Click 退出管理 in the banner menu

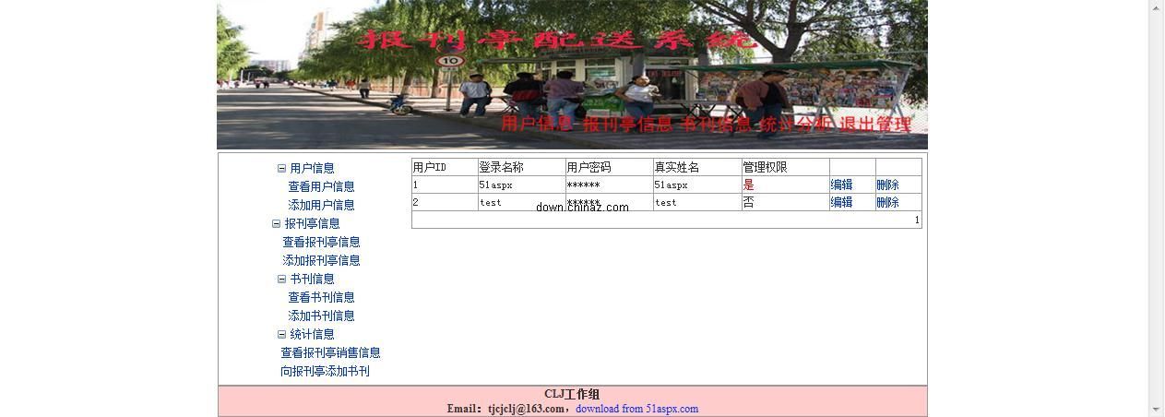(x=875, y=124)
